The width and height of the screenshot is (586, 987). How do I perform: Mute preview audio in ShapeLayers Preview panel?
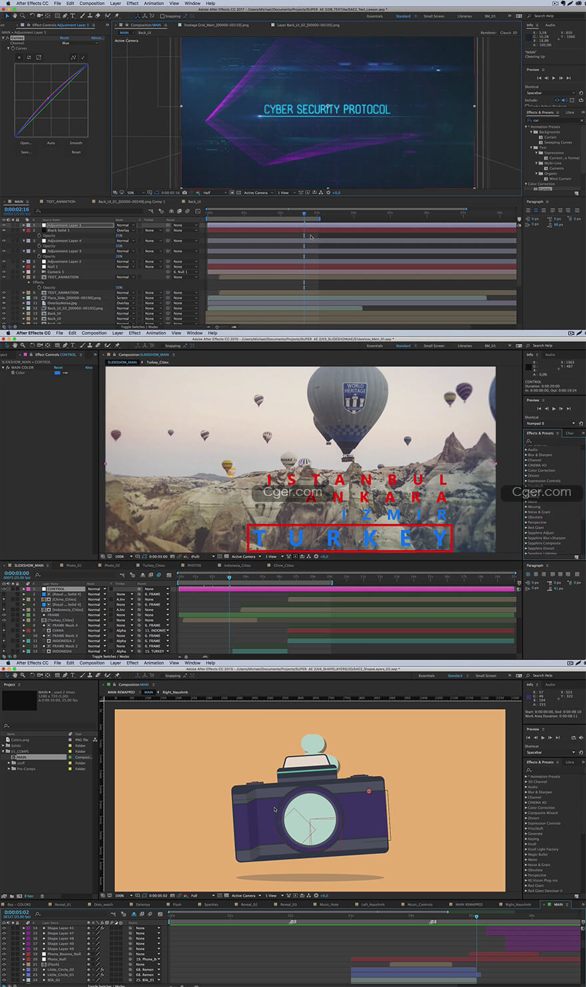[581, 738]
